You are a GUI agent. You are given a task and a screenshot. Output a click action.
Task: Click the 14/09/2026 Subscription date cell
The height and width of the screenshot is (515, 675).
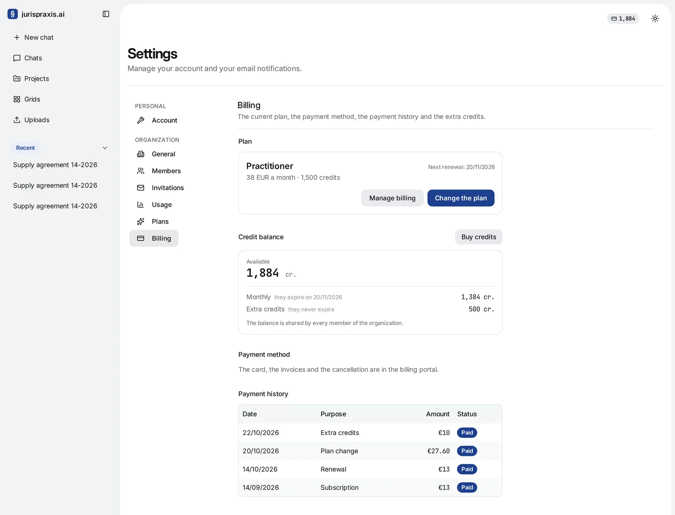coord(261,488)
